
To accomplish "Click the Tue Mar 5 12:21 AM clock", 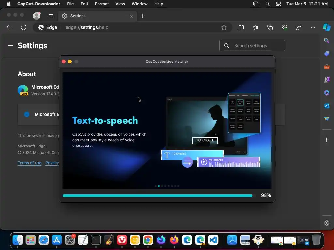I will click(x=307, y=4).
